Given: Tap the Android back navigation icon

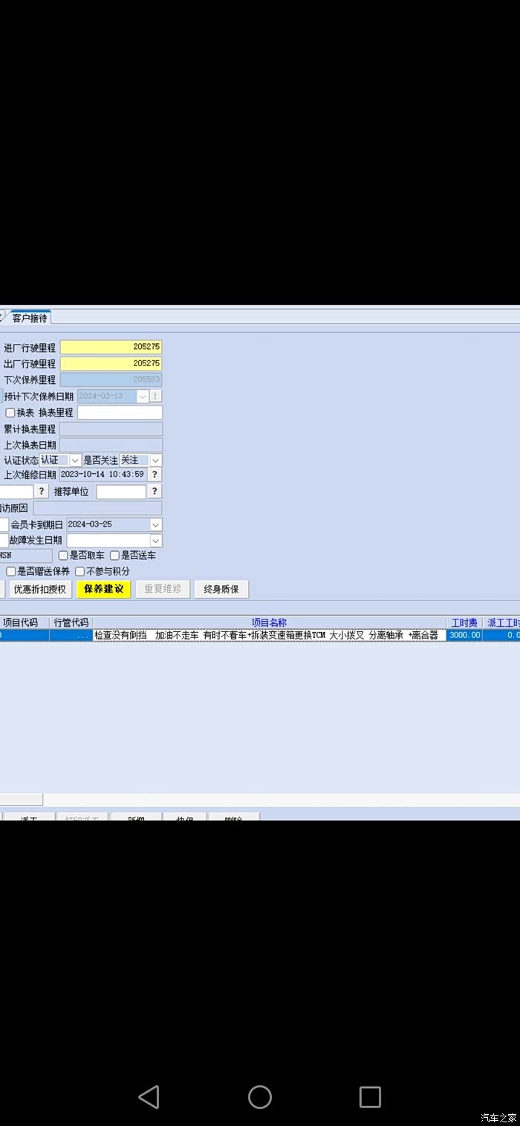Looking at the screenshot, I should coord(149,1097).
